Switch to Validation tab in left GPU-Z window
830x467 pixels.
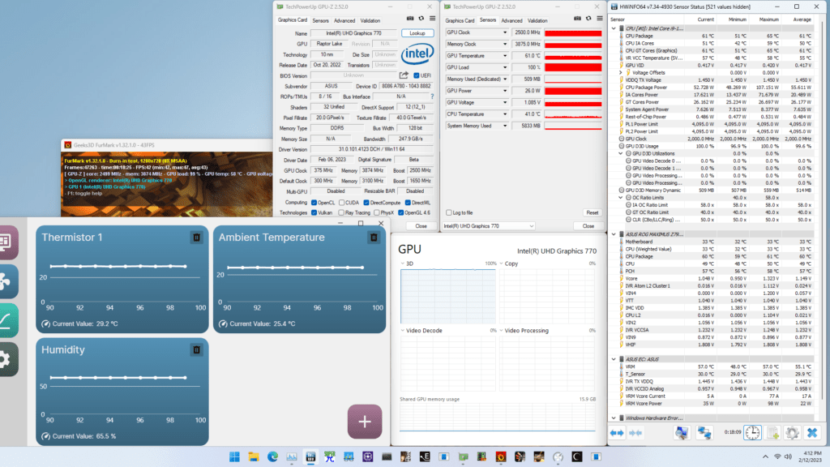tap(370, 20)
